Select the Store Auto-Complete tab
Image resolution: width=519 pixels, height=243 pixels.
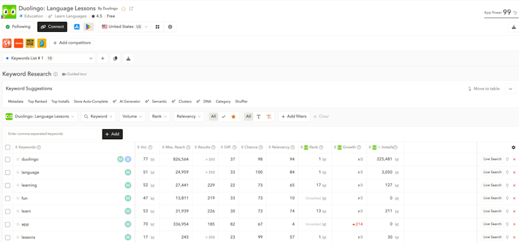pos(91,101)
